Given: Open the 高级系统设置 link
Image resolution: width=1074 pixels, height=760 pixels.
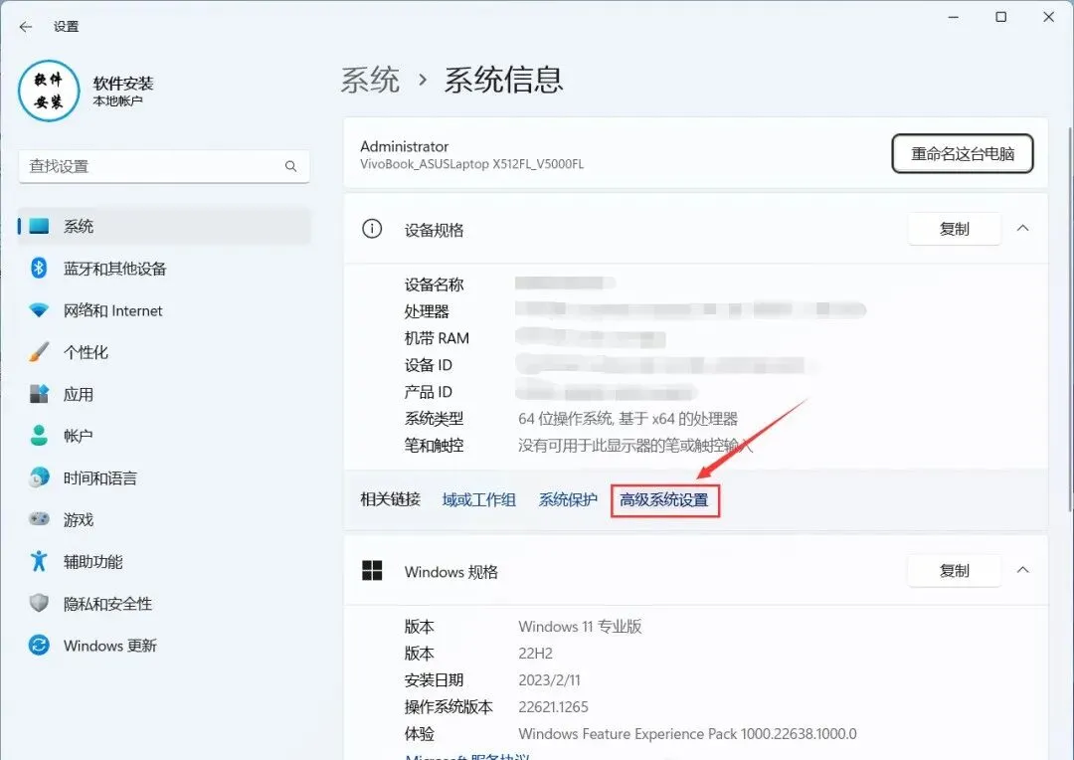Looking at the screenshot, I should click(x=664, y=500).
